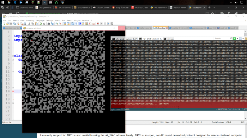Click the Playback macro icon

(x=105, y=24)
